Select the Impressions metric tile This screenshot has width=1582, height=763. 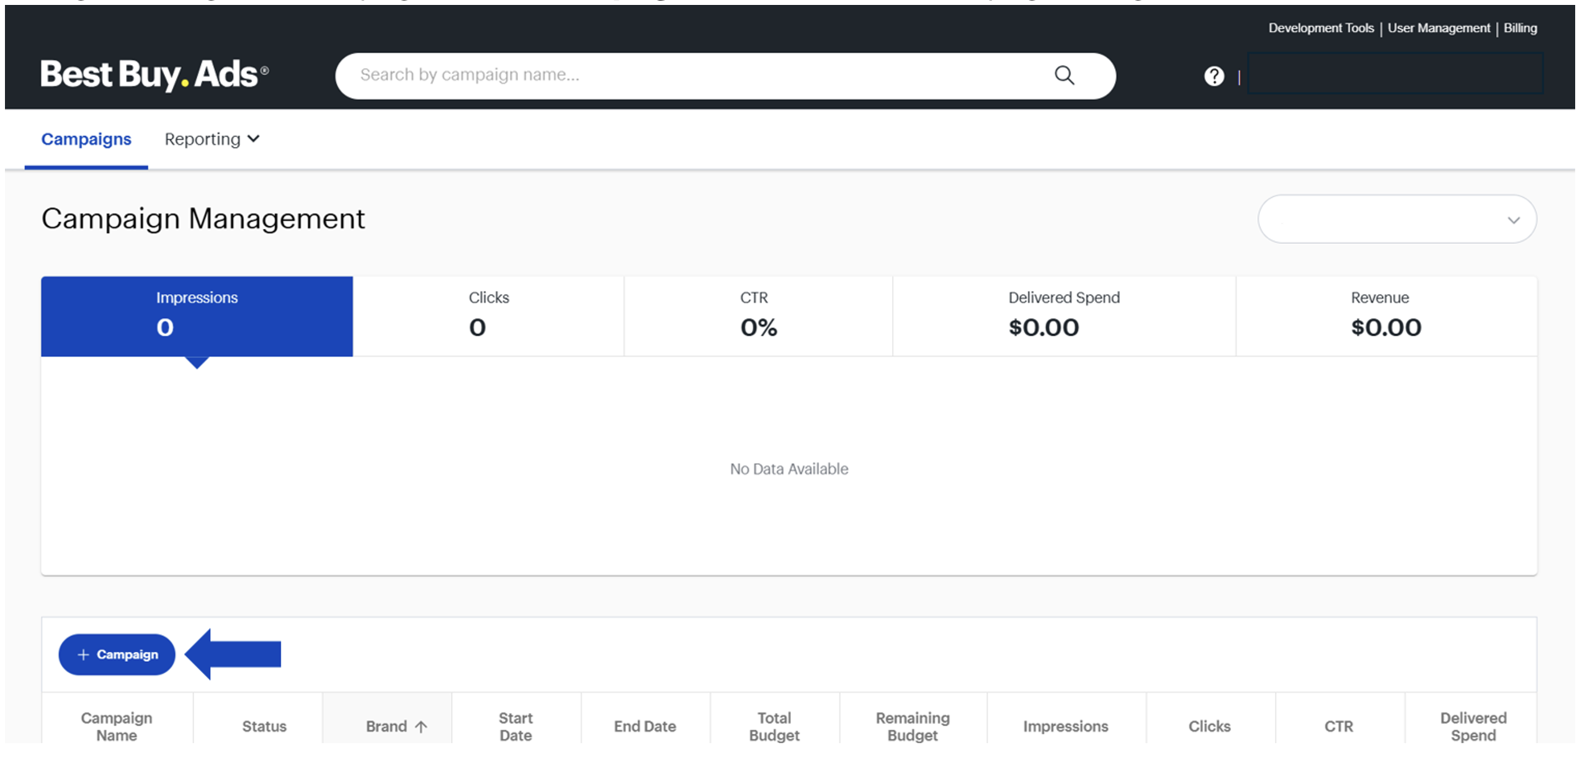(197, 316)
